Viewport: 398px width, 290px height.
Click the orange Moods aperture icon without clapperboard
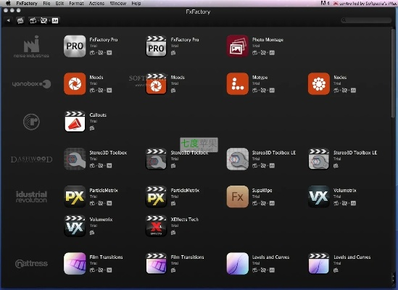tap(75, 84)
